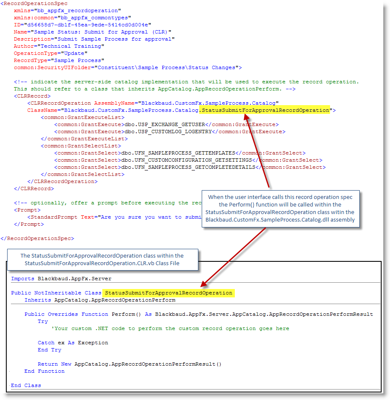Screen dimensions: 390x400
Task: Click the StandardPrompt Text attribute line
Action: click(x=114, y=217)
